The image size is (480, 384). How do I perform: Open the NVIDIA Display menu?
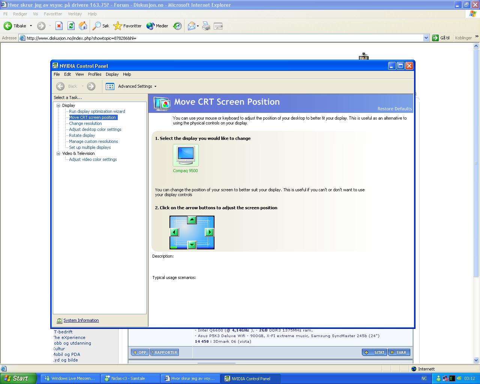click(112, 74)
